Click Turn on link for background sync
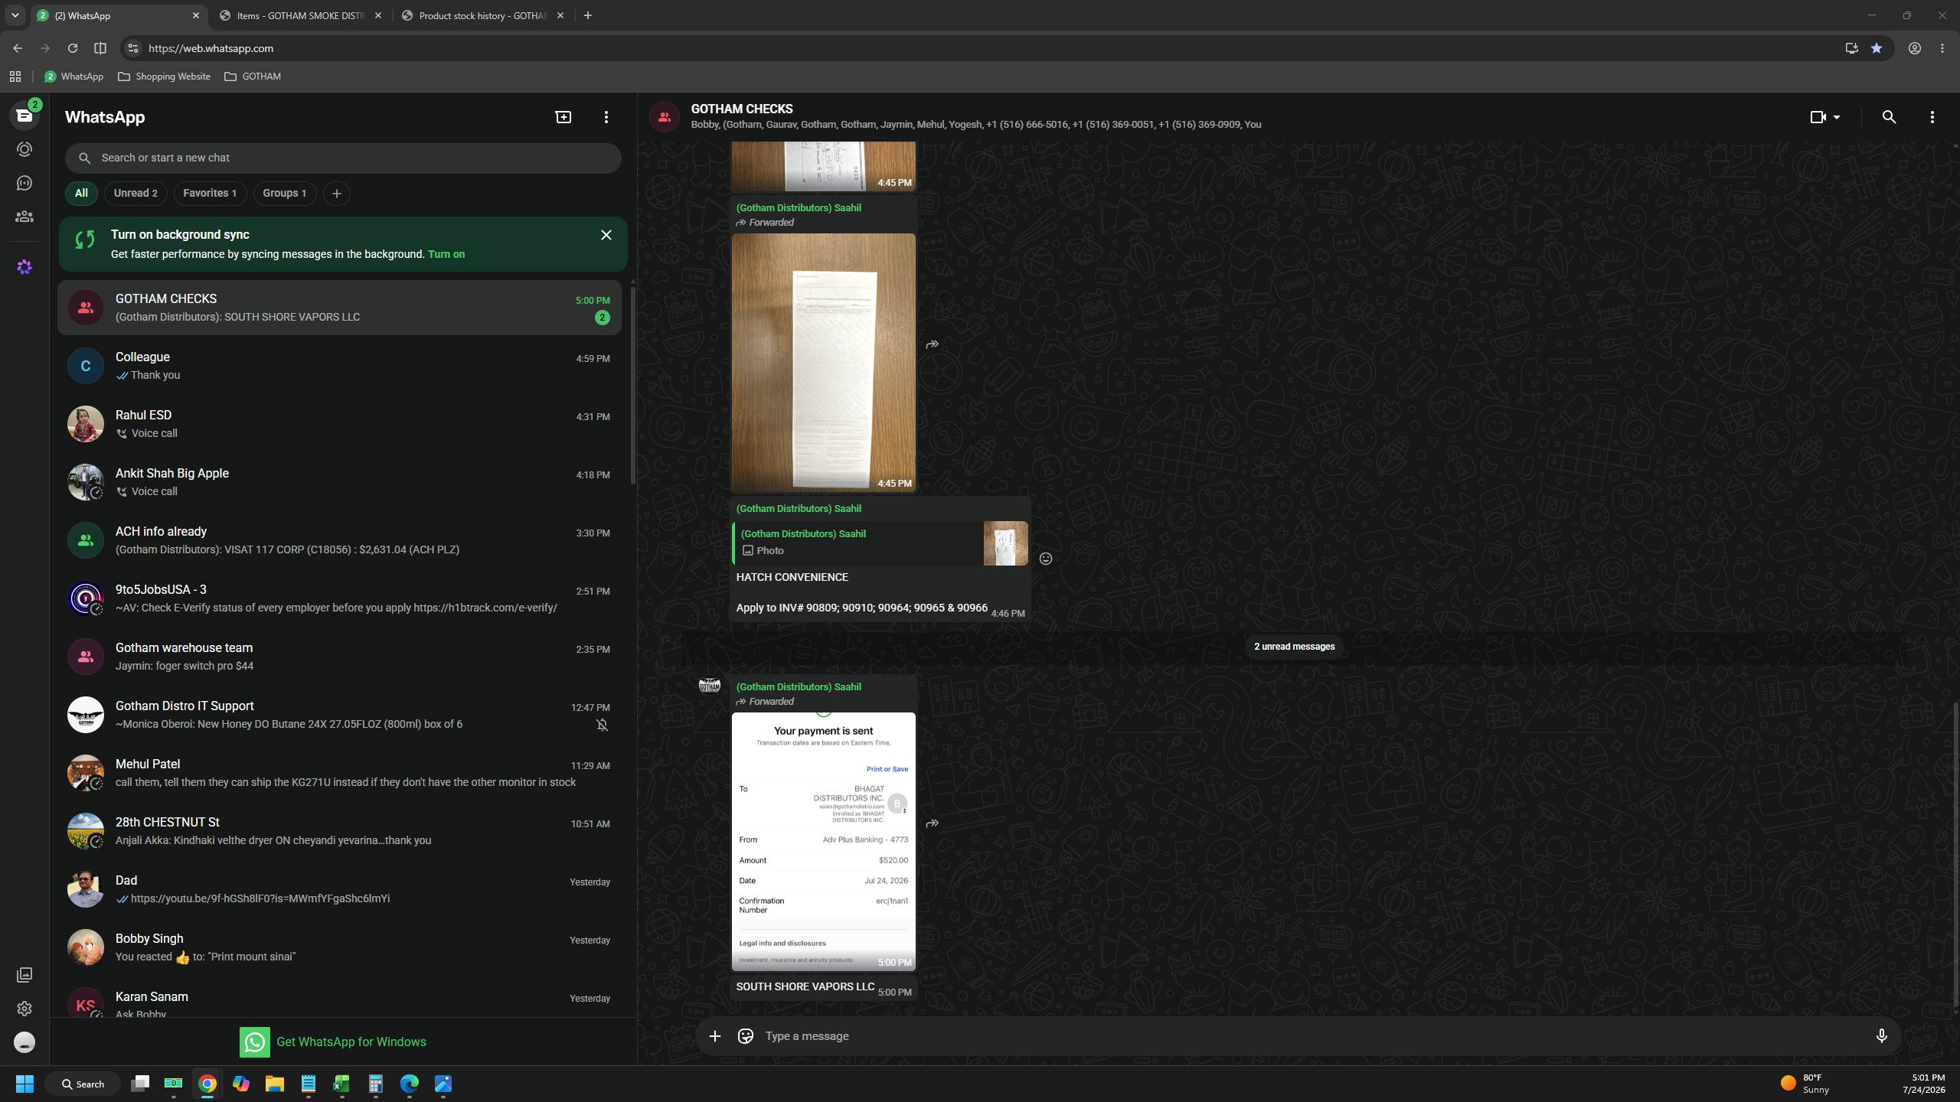This screenshot has width=1960, height=1102. 446,254
